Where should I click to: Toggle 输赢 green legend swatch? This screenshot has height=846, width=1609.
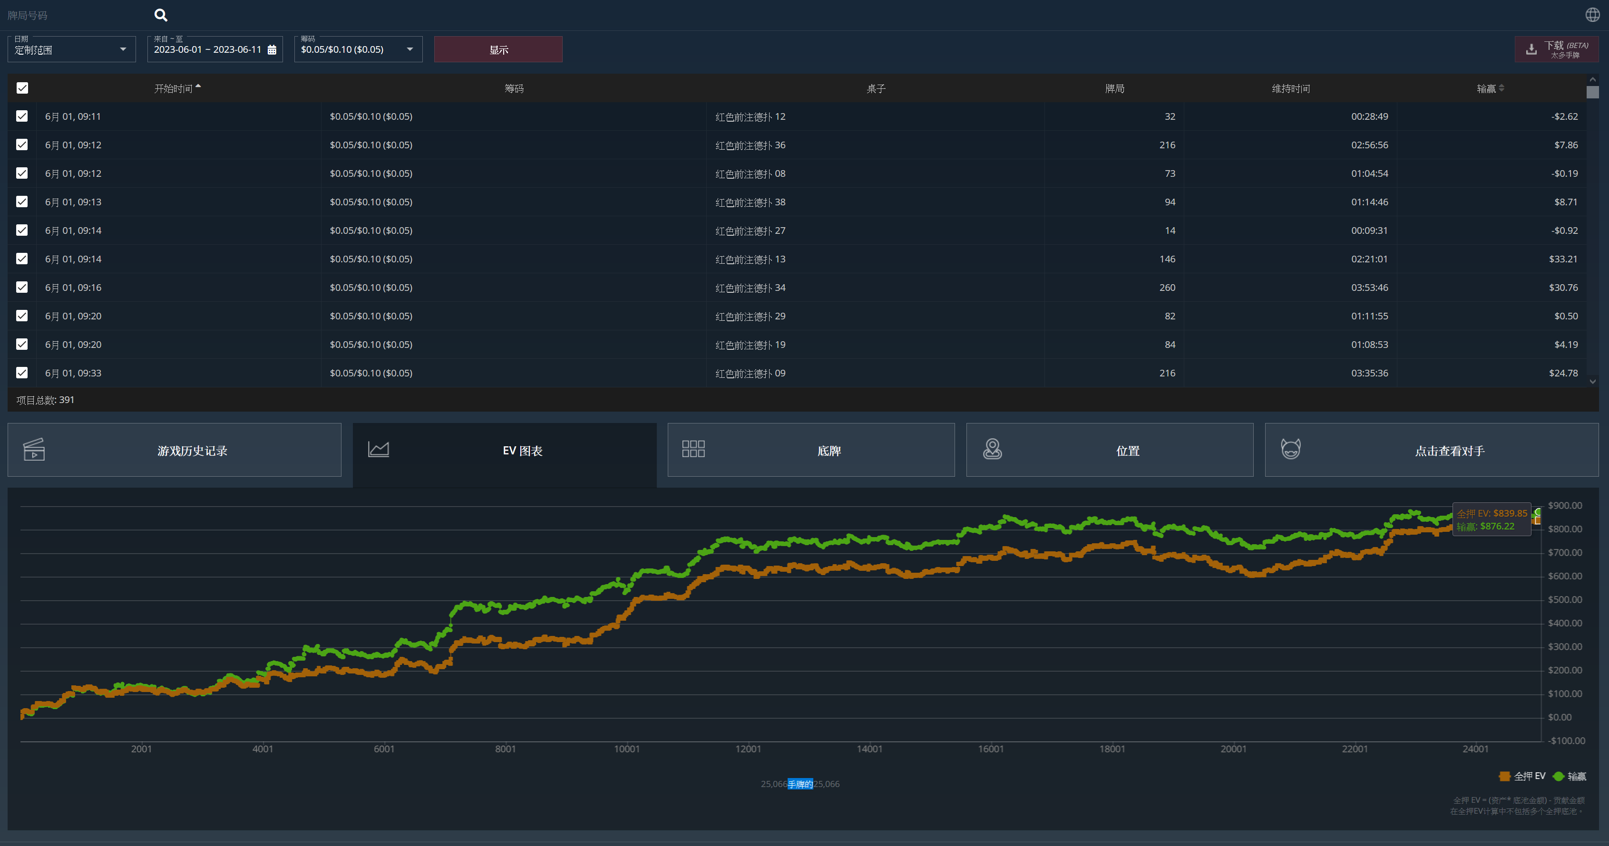(x=1559, y=776)
